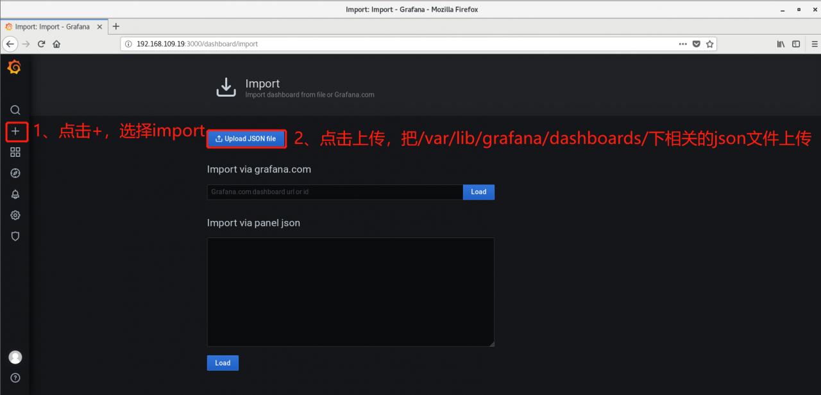Image resolution: width=821 pixels, height=395 pixels.
Task: Open the Explore compass icon
Action: 15,173
